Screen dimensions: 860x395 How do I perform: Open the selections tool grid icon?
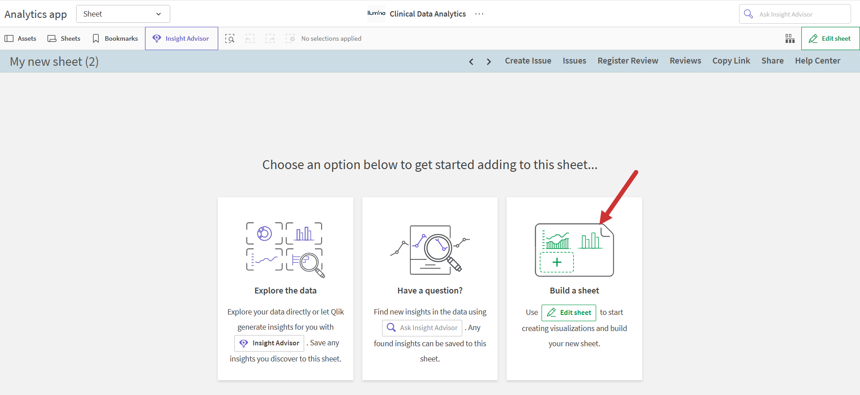(x=790, y=38)
